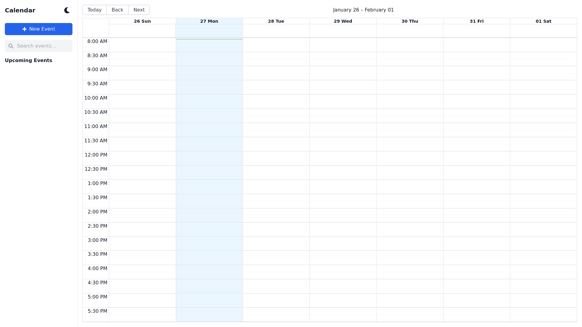Open the 29 Wed day header
The image size is (582, 327).
pos(343,21)
